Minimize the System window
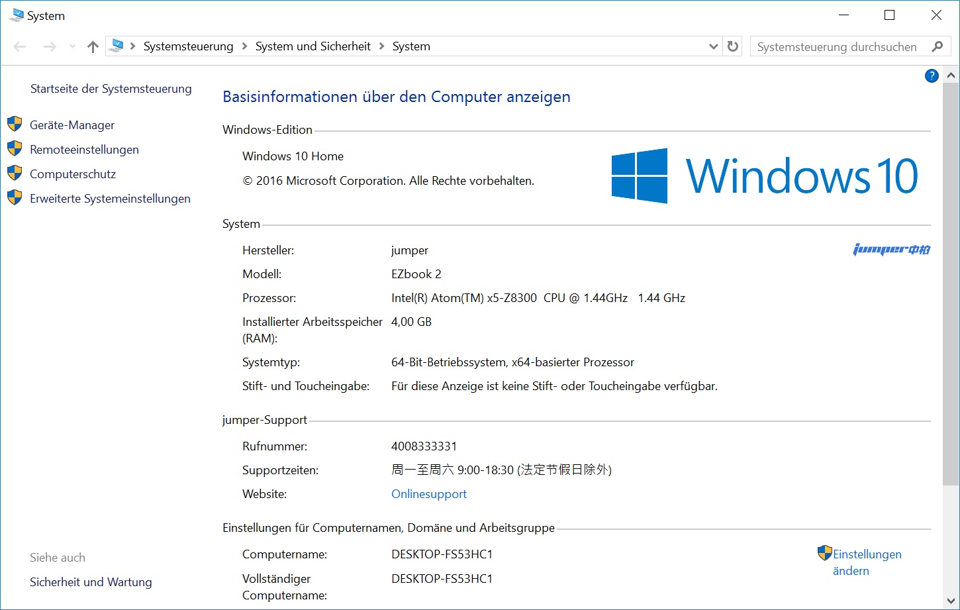The width and height of the screenshot is (960, 610). point(844,15)
